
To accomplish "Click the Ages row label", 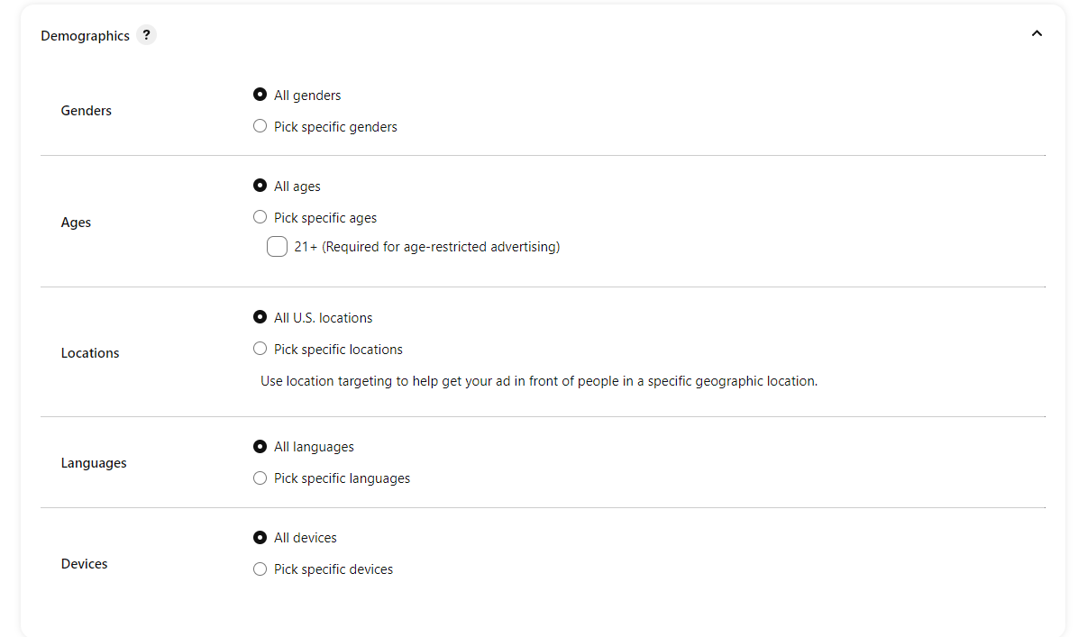I will [76, 223].
